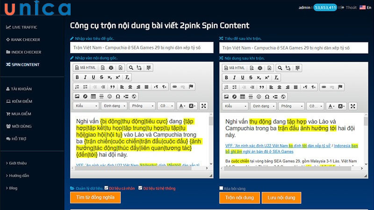Click Lưu nội dung button
This screenshot has height=210, width=374.
[281, 197]
